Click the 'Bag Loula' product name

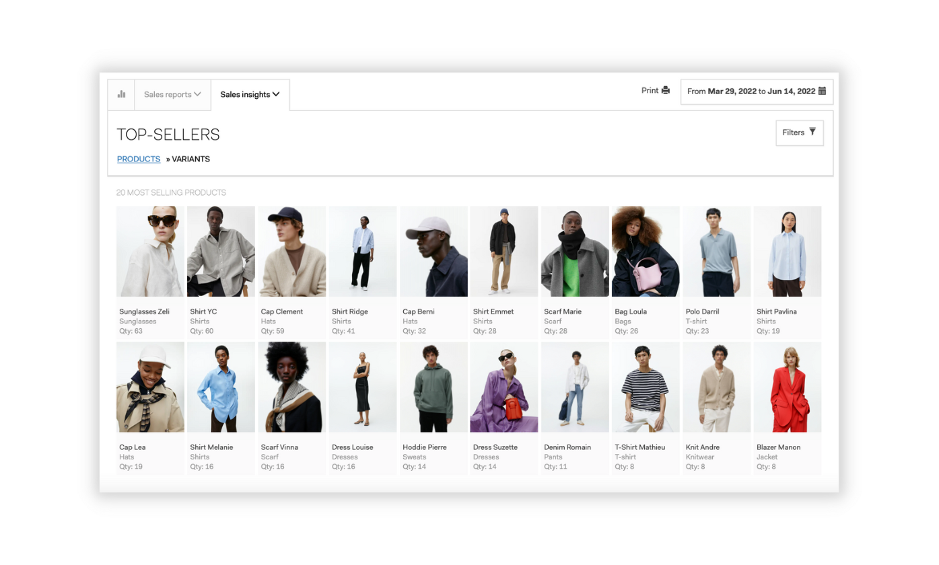pos(631,311)
